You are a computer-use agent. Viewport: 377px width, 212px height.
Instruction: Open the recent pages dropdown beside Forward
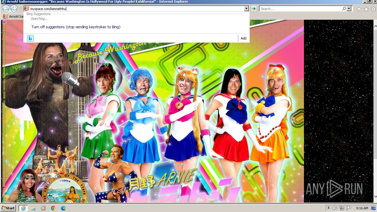[x=20, y=9]
